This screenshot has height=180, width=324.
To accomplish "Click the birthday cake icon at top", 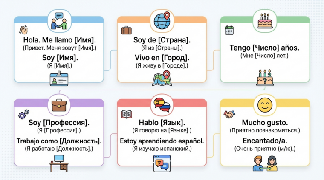I will 265,20.
